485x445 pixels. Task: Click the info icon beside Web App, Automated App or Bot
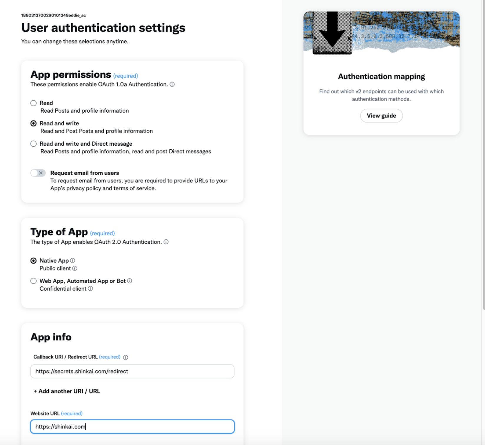[x=130, y=281]
